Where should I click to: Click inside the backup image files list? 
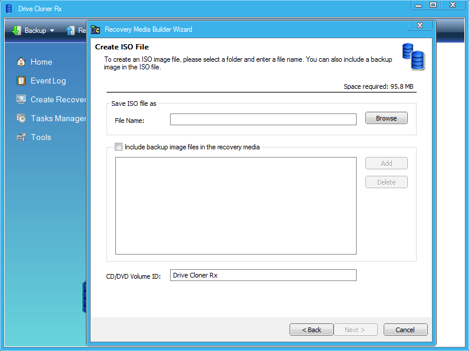click(x=235, y=205)
